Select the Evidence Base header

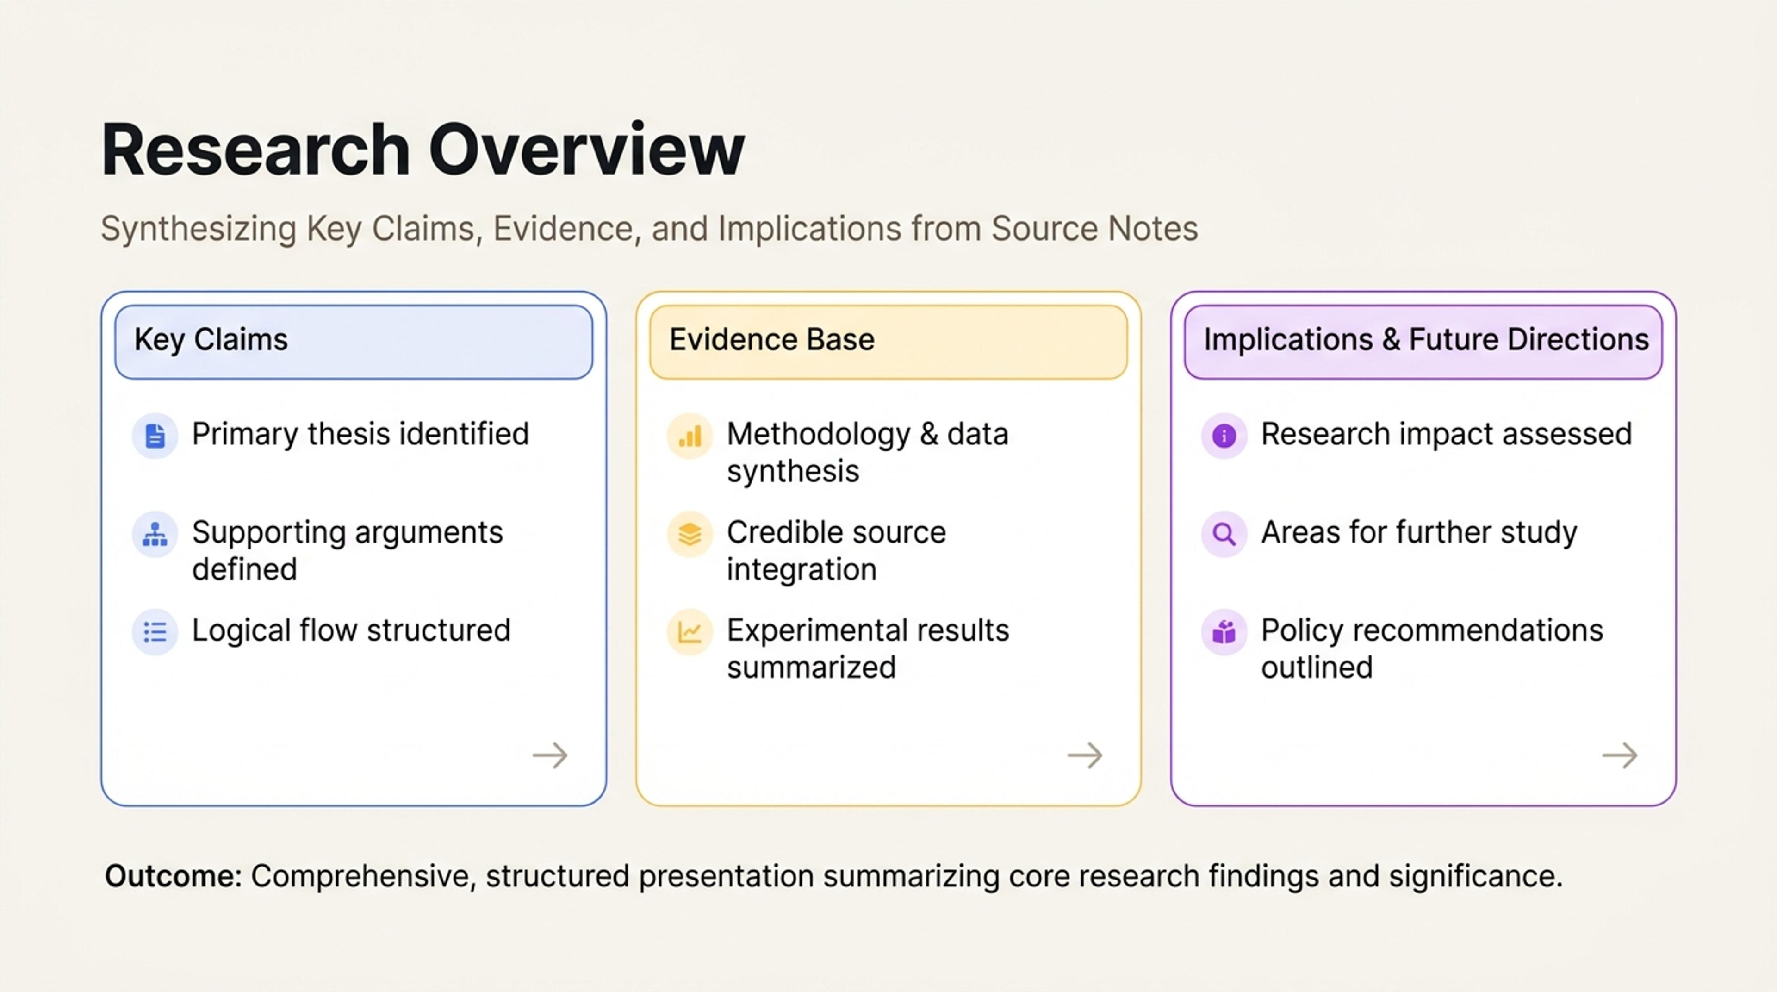(888, 342)
